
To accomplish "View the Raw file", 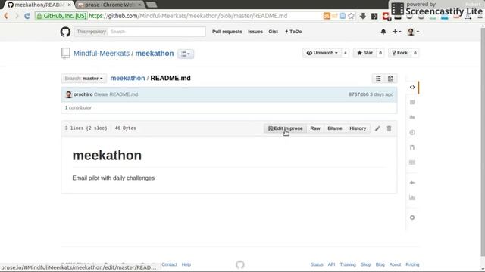I will coord(315,128).
